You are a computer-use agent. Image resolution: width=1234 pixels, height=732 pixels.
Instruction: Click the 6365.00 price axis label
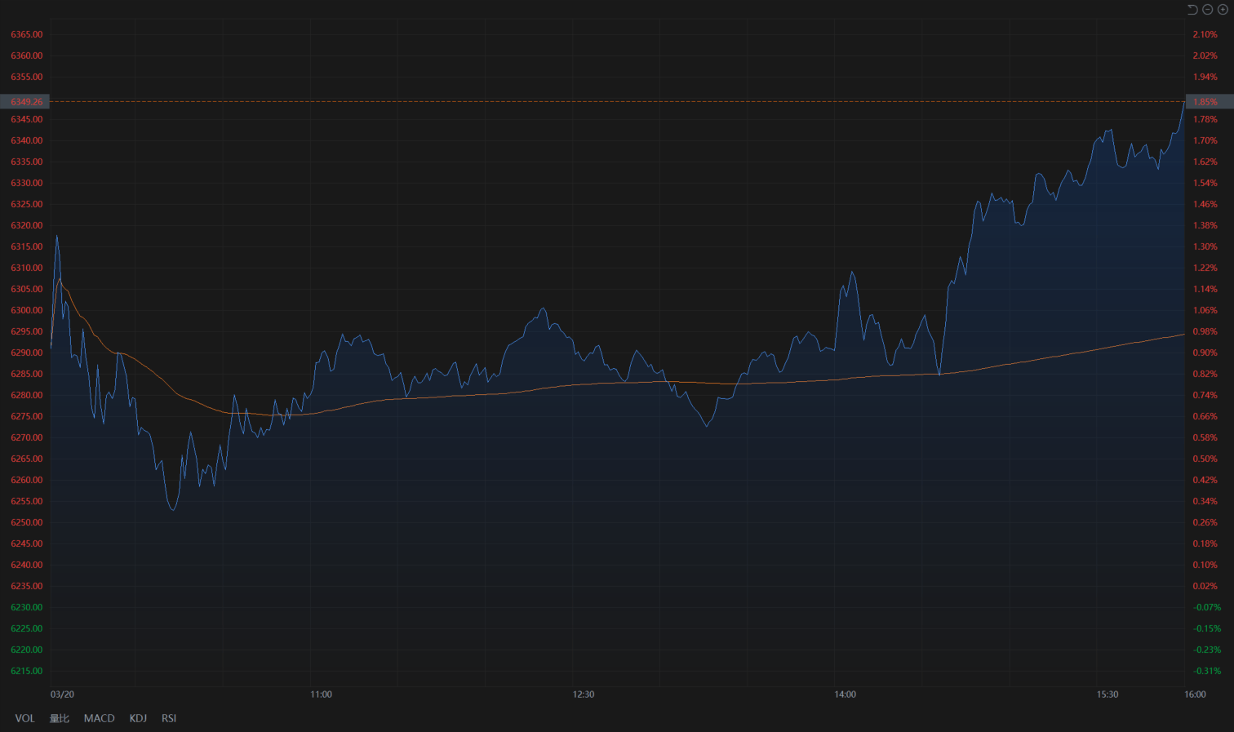point(26,34)
